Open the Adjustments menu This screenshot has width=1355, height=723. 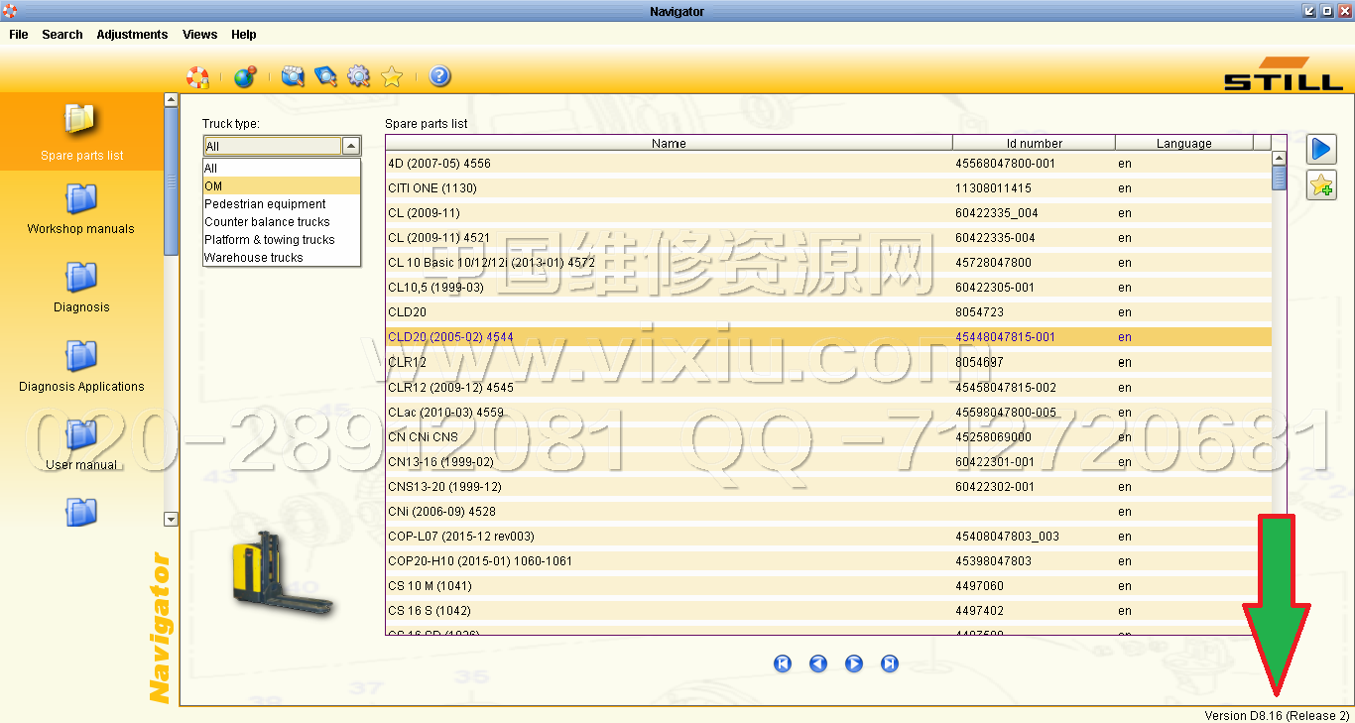point(132,35)
